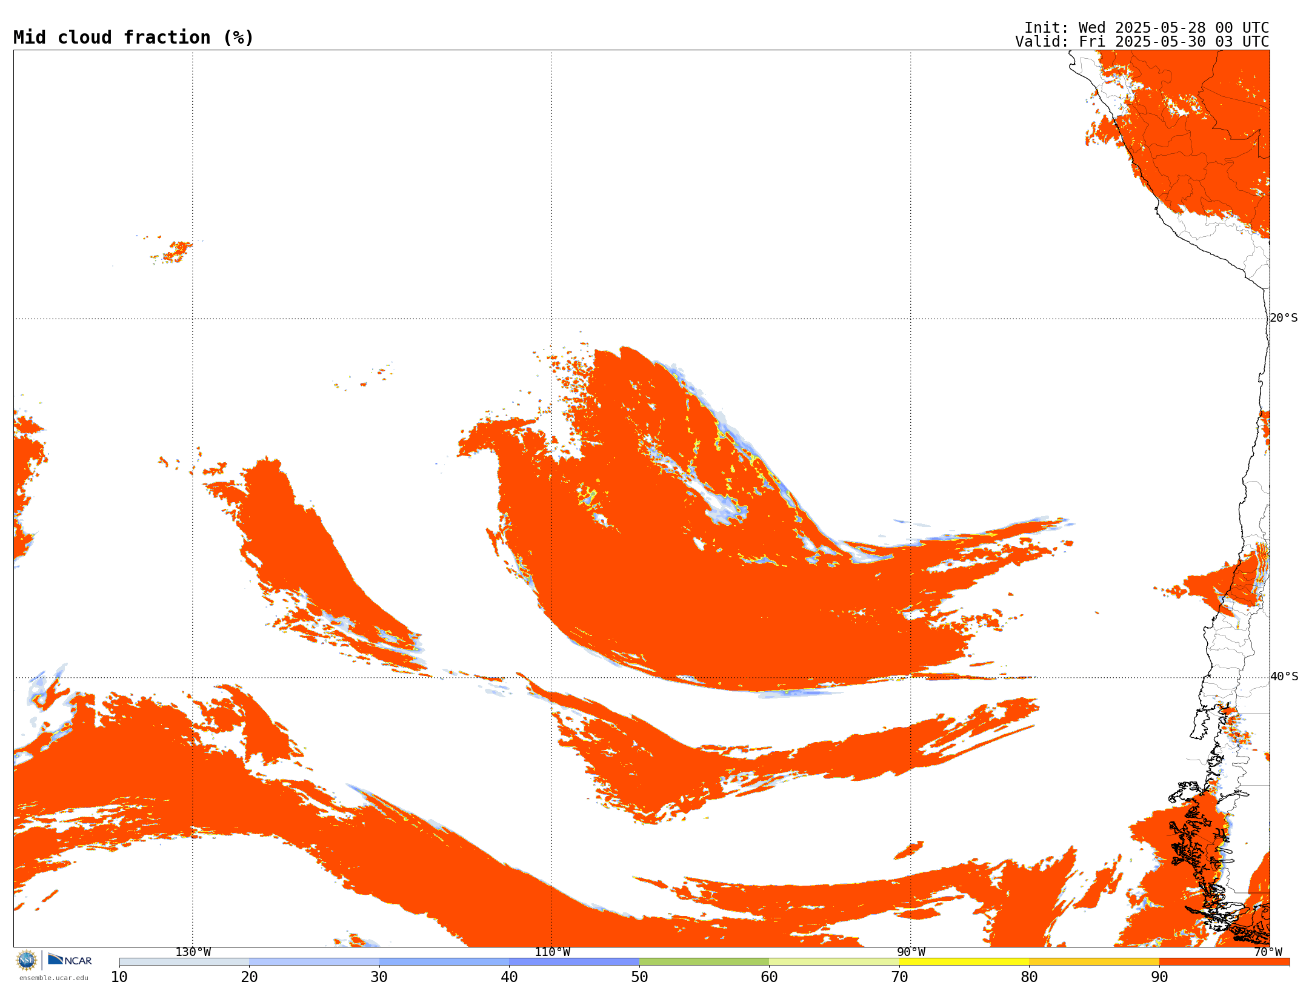Click the 'Valid: Fri 2025-05-30 03 UTC' line
Viewport: 1309px width, 985px height.
click(1142, 42)
